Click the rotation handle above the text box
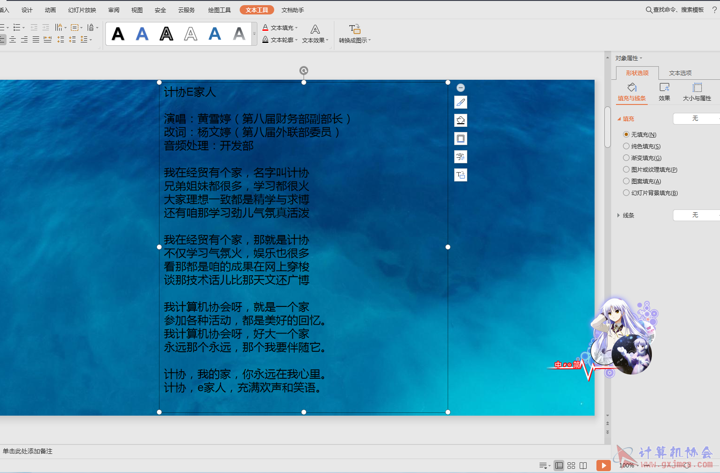 [x=304, y=70]
